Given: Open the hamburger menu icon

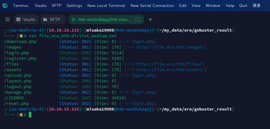Looking at the screenshot, I should click(8, 19).
